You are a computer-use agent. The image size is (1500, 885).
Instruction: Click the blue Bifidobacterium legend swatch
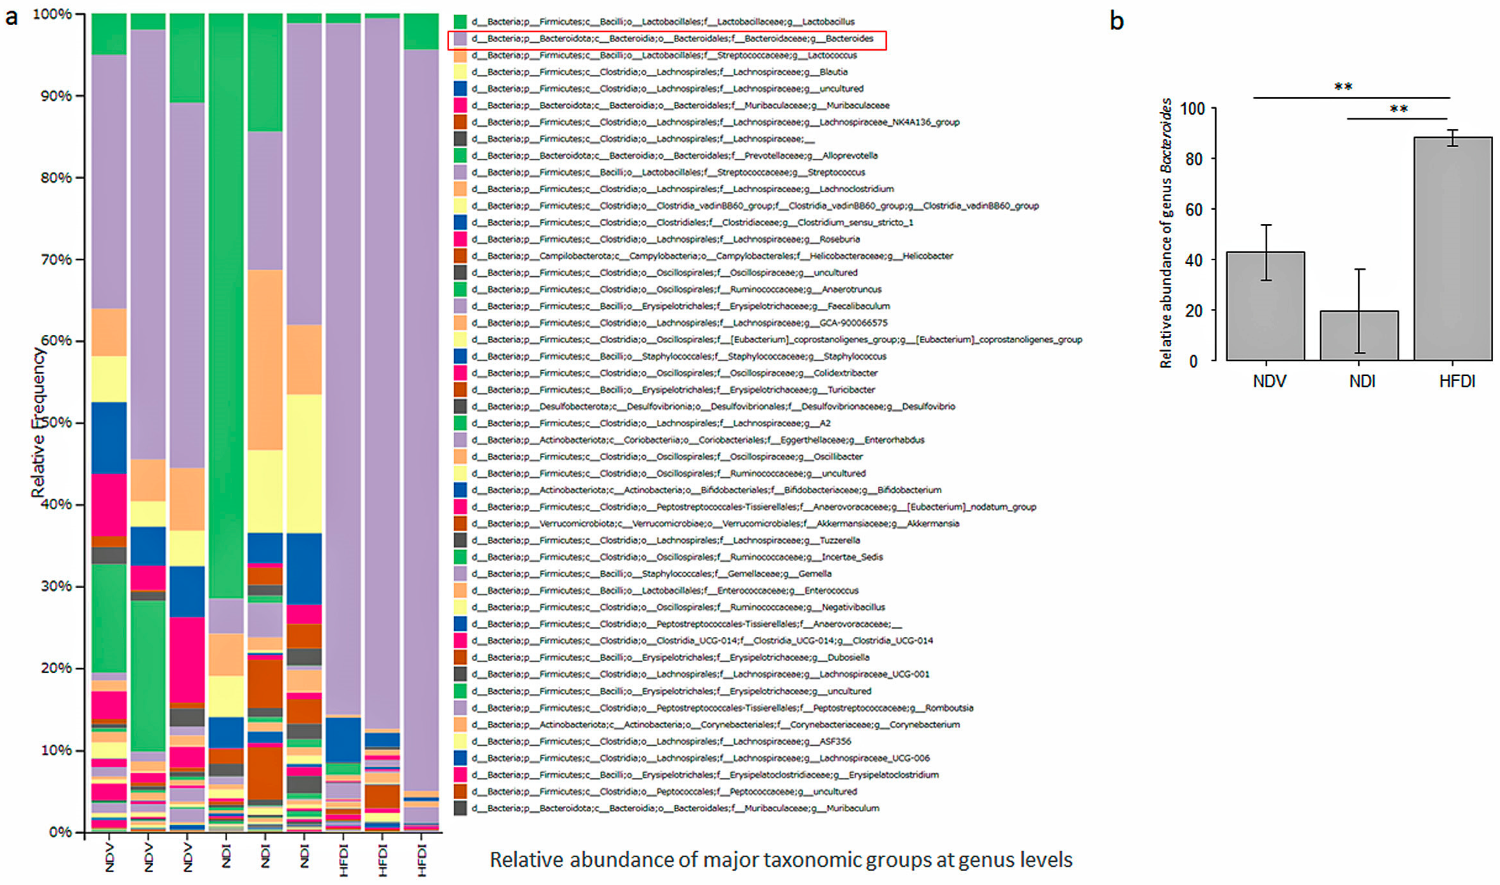point(459,490)
